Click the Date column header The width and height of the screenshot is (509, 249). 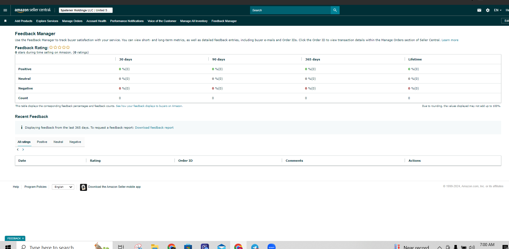(22, 161)
